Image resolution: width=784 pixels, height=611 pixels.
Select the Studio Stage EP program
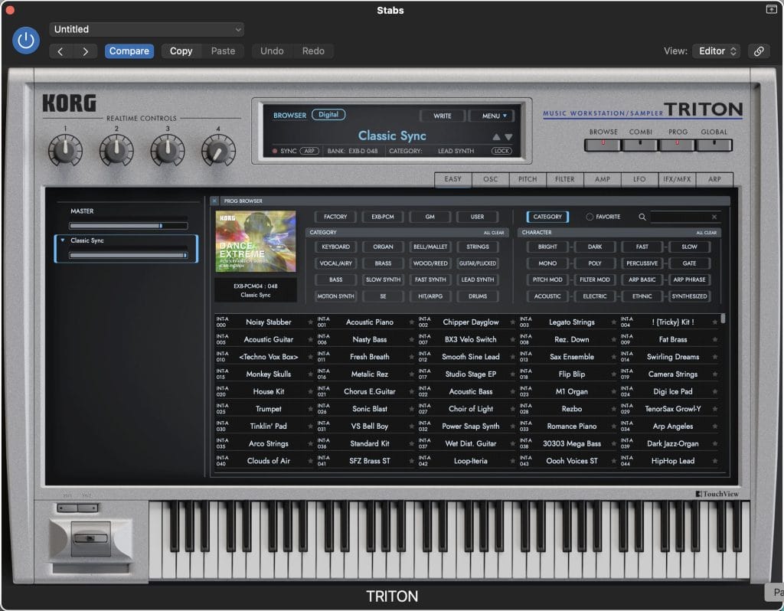[x=471, y=374]
